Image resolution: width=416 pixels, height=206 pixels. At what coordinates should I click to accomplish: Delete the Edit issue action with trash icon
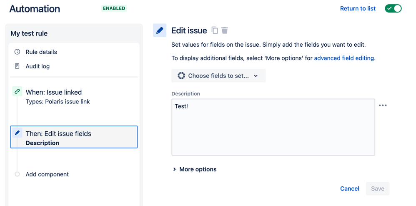225,30
